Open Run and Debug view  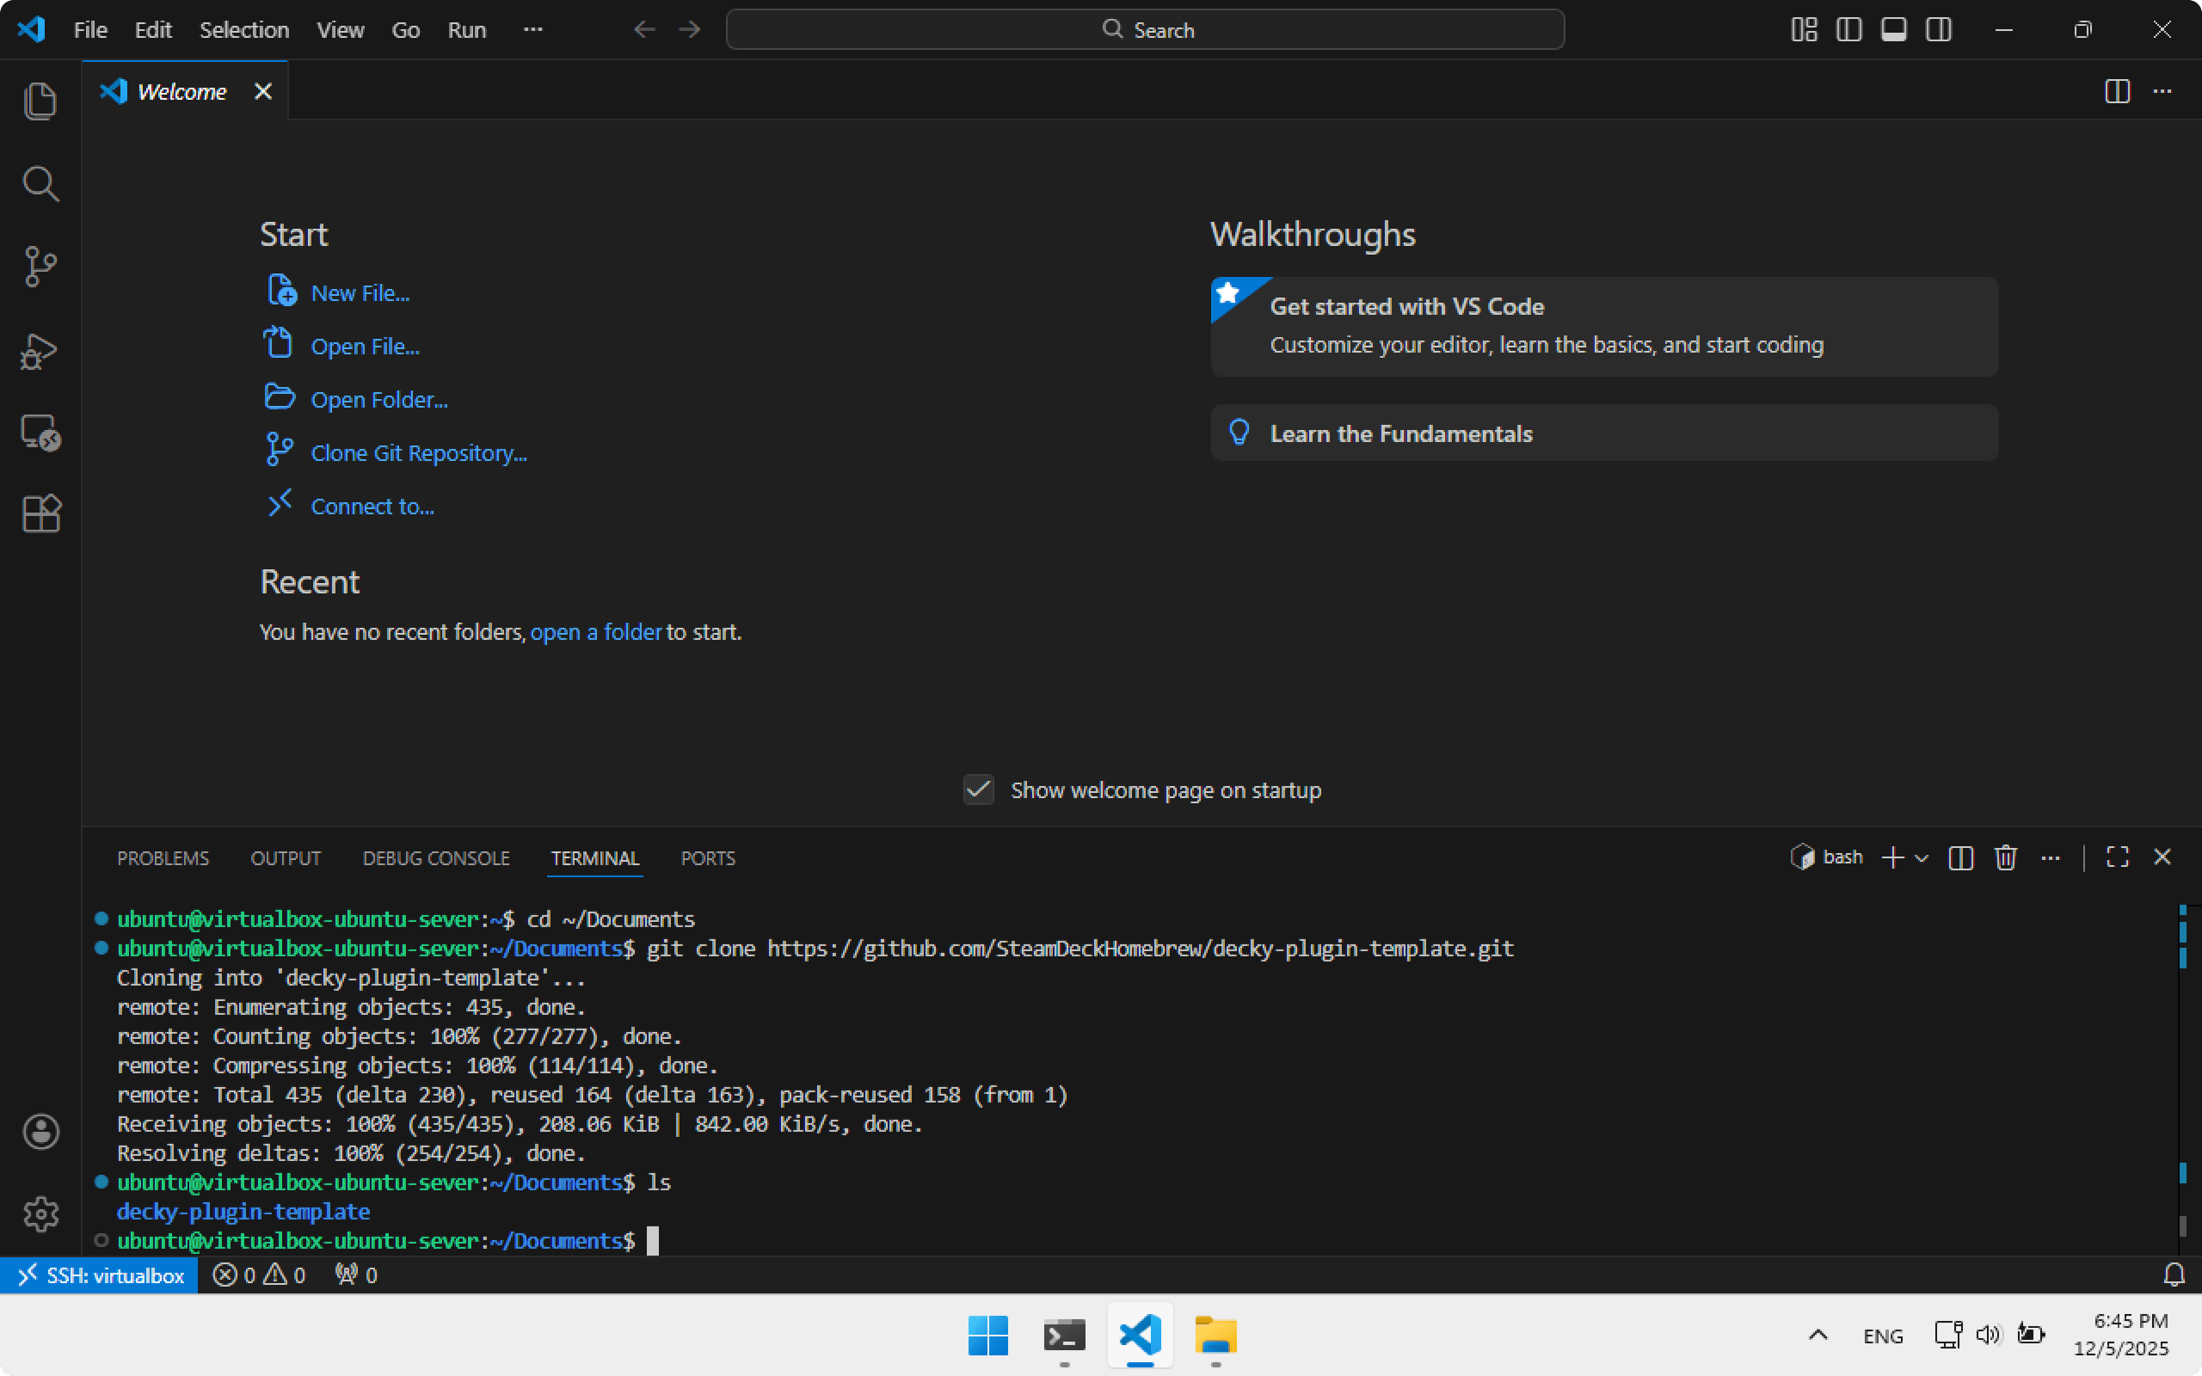40,350
